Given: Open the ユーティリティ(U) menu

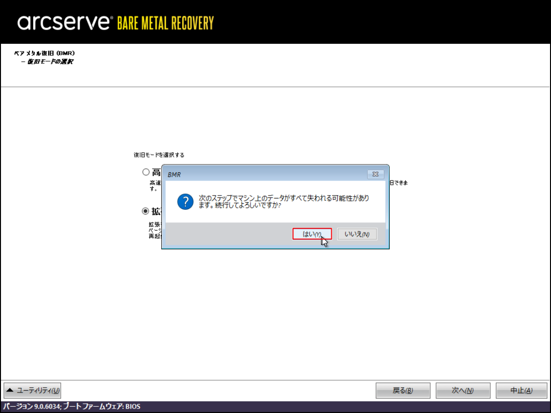Looking at the screenshot, I should coord(32,391).
